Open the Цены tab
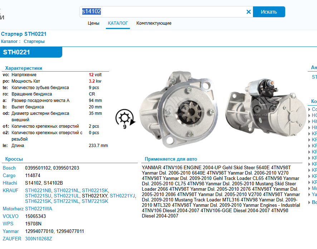317x249 pixels. [93, 23]
